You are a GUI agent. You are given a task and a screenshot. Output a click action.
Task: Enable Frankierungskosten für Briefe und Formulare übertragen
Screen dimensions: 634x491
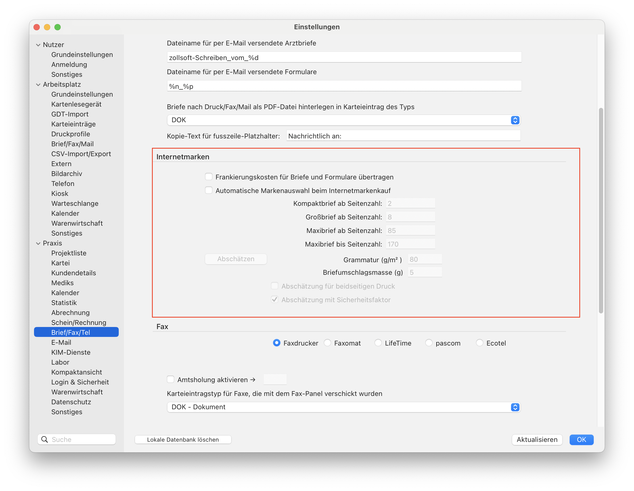pyautogui.click(x=209, y=177)
